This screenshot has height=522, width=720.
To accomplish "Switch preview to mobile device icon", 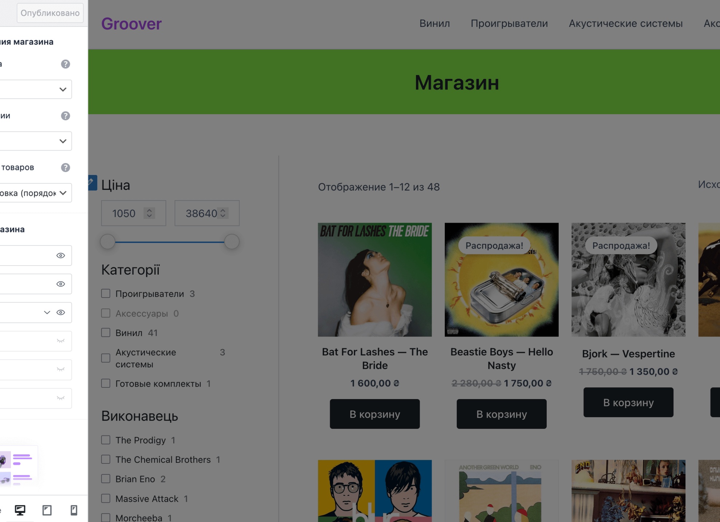I will click(74, 510).
